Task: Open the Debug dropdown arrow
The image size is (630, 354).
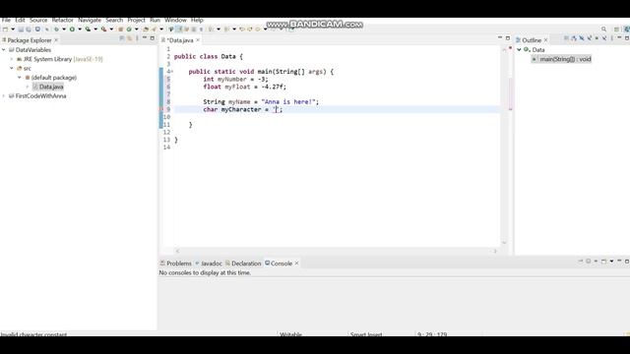Action: (64, 29)
